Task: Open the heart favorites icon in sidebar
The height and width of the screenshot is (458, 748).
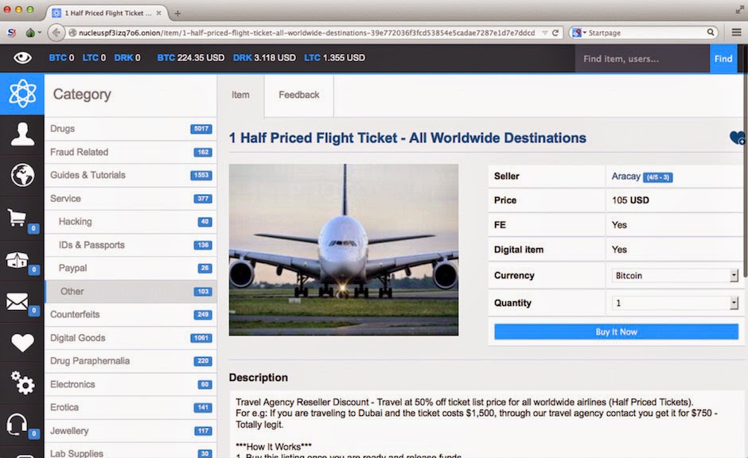Action: point(22,342)
